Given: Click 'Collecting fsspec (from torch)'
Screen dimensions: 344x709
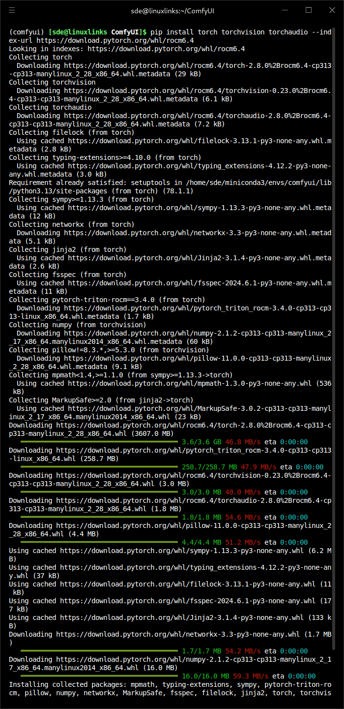Looking at the screenshot, I should click(x=68, y=275).
